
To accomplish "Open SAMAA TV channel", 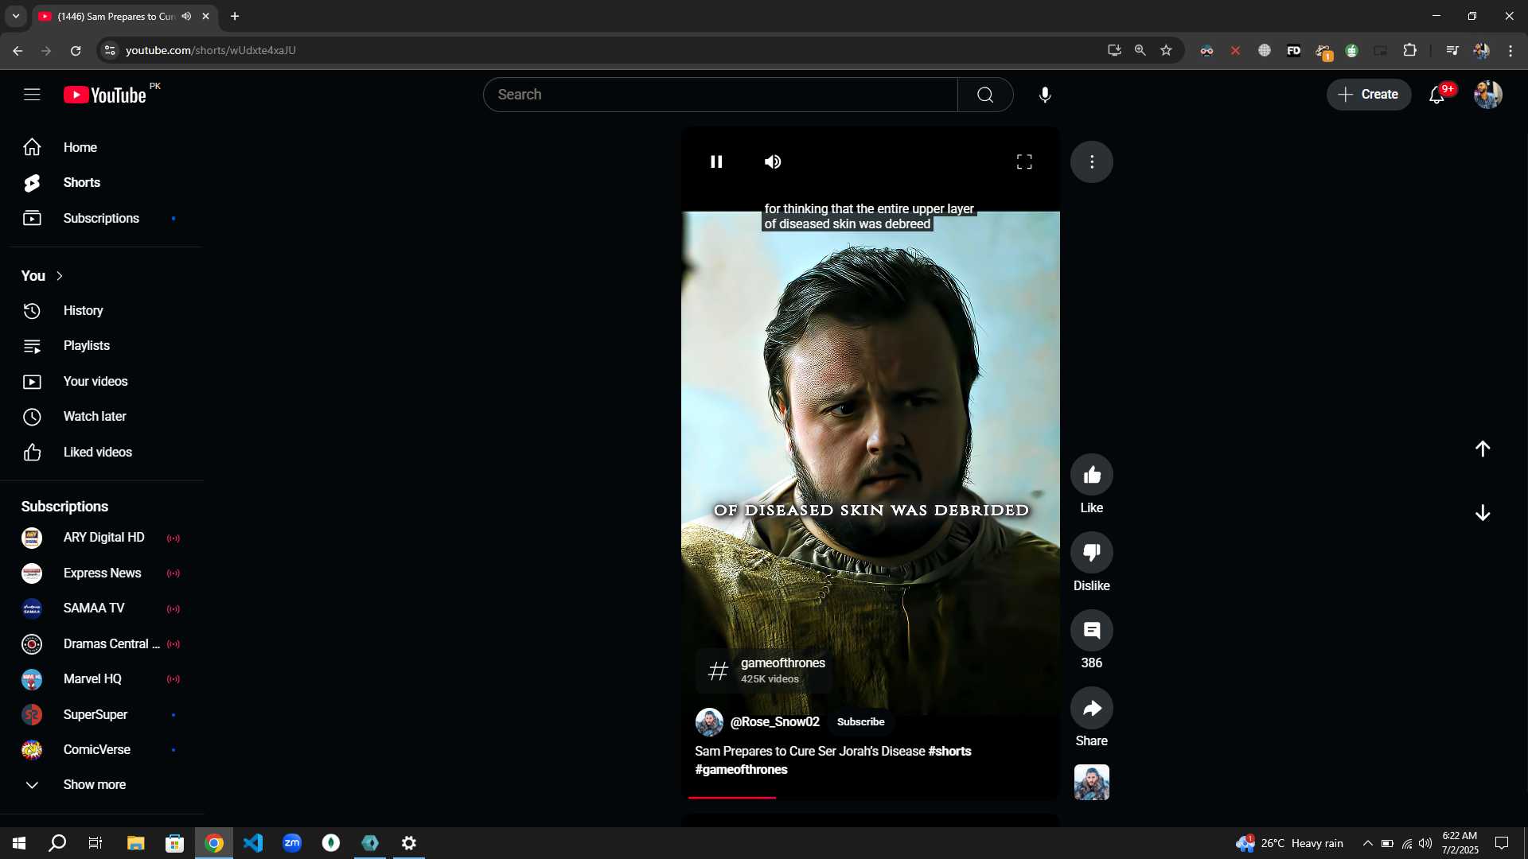I will pos(102,608).
